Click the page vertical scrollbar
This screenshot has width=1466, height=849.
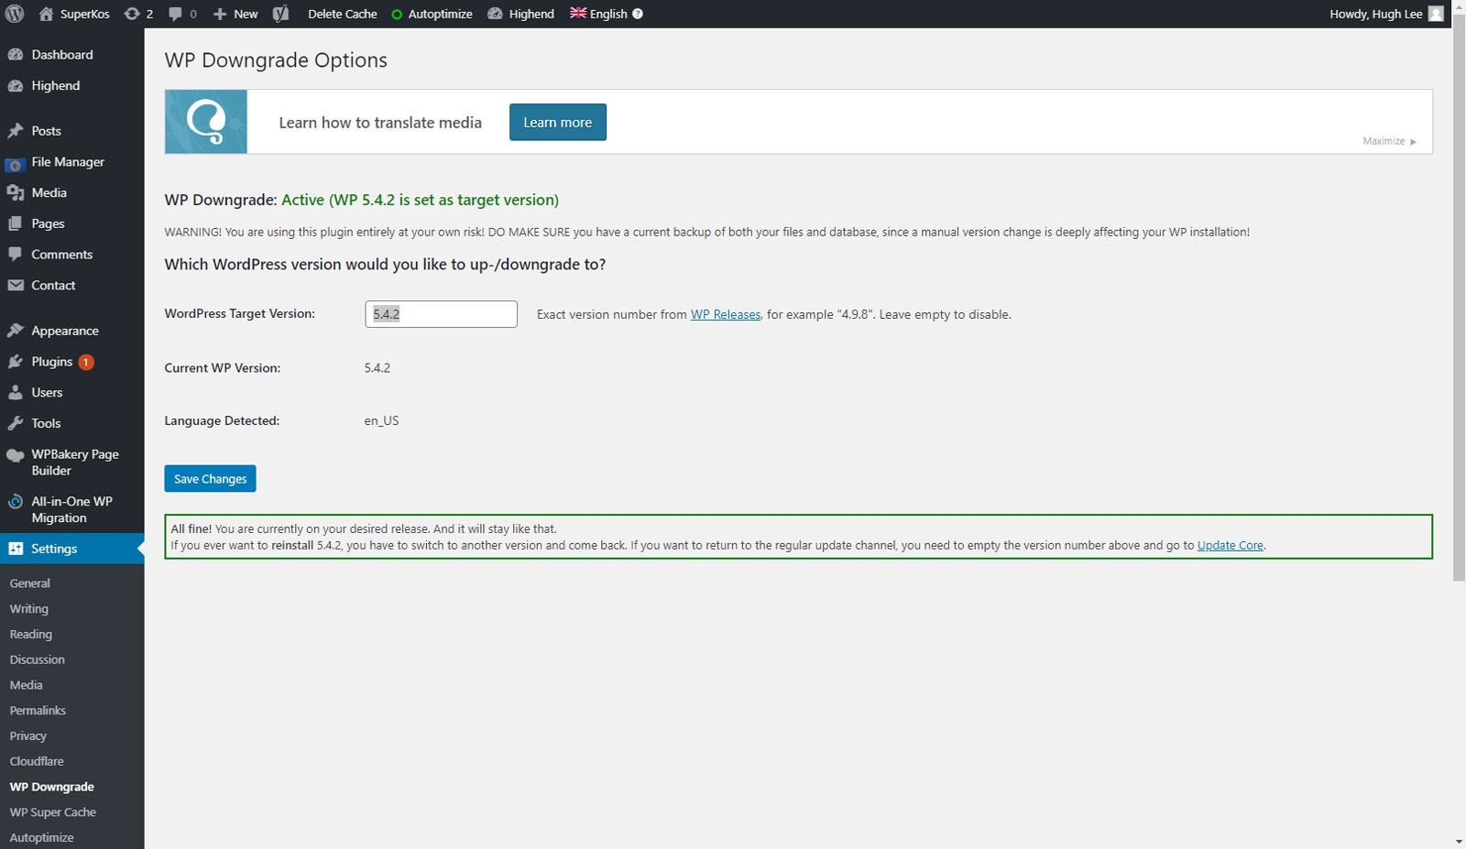1459,298
